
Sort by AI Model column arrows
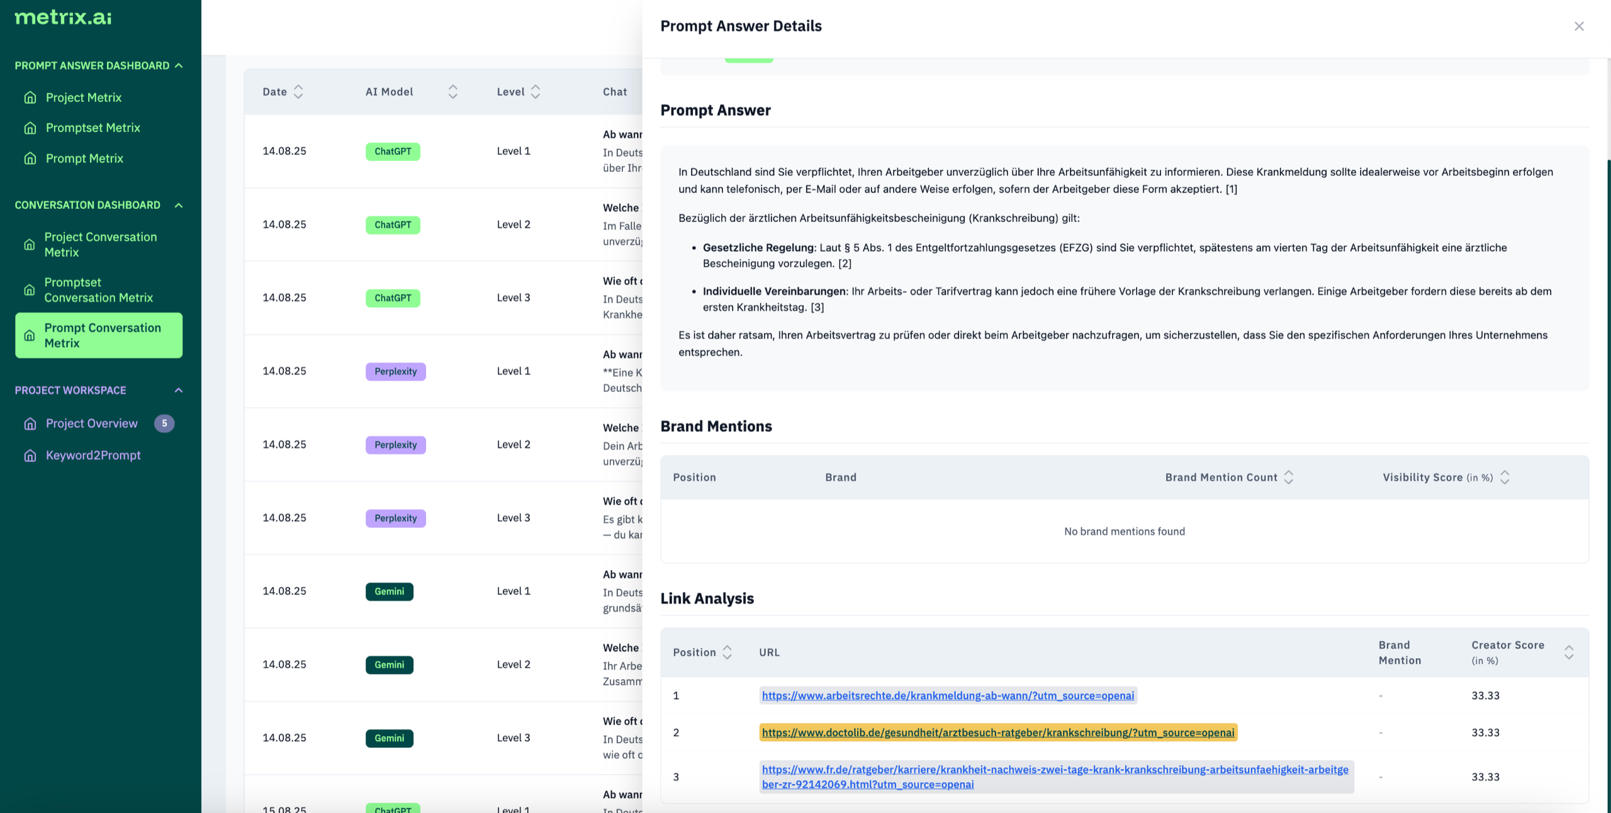[x=452, y=92]
